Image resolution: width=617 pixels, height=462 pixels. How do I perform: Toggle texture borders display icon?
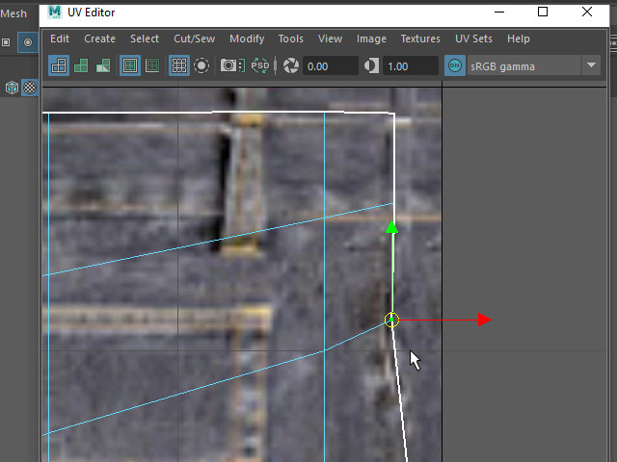(129, 65)
